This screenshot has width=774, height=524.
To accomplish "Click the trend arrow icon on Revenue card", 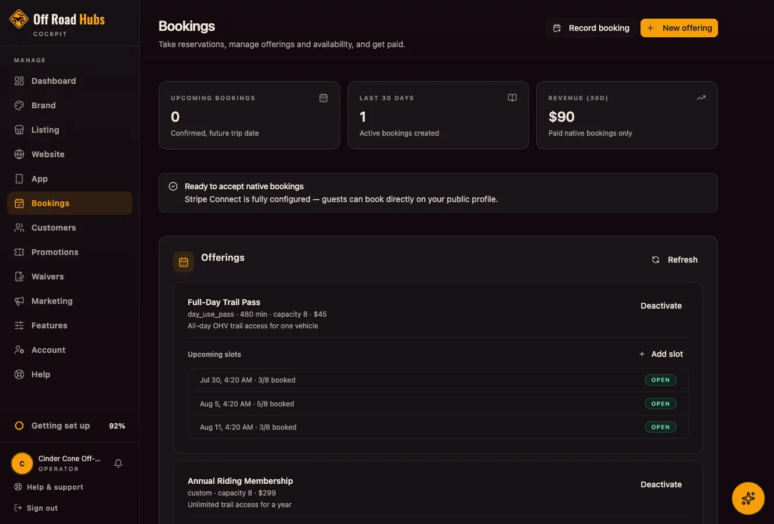I will click(701, 98).
